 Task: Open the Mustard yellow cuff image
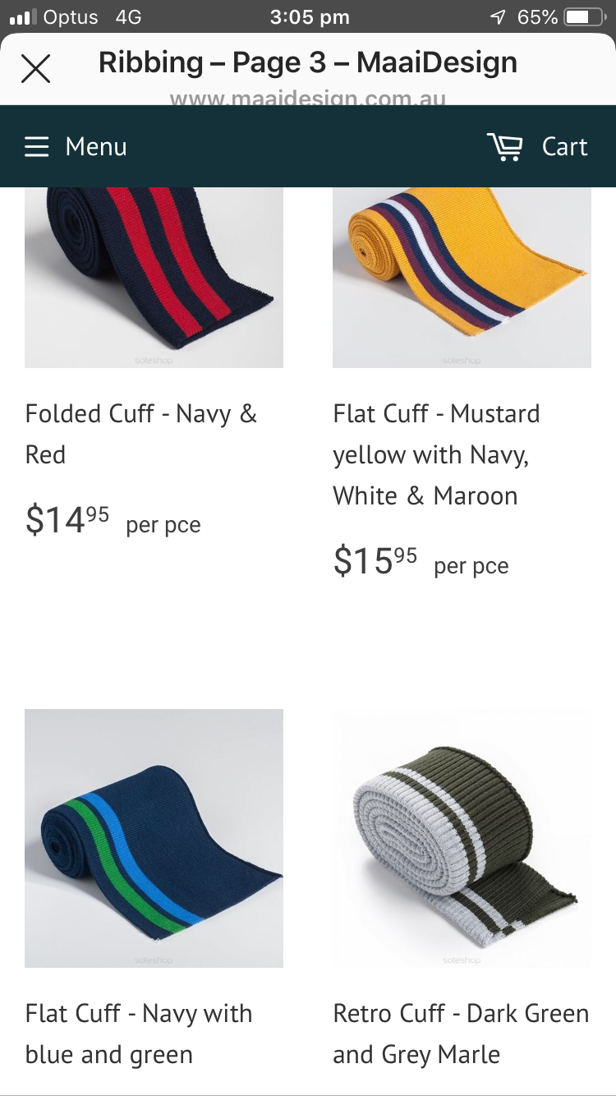click(462, 278)
